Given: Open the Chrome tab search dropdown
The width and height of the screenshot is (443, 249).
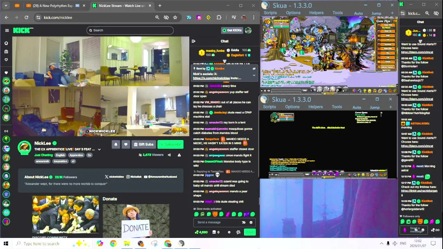Looking at the screenshot, I should coord(7,6).
